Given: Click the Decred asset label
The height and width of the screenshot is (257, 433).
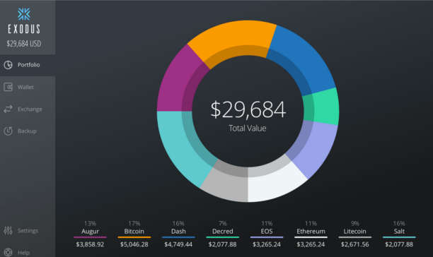Looking at the screenshot, I should [x=223, y=231].
